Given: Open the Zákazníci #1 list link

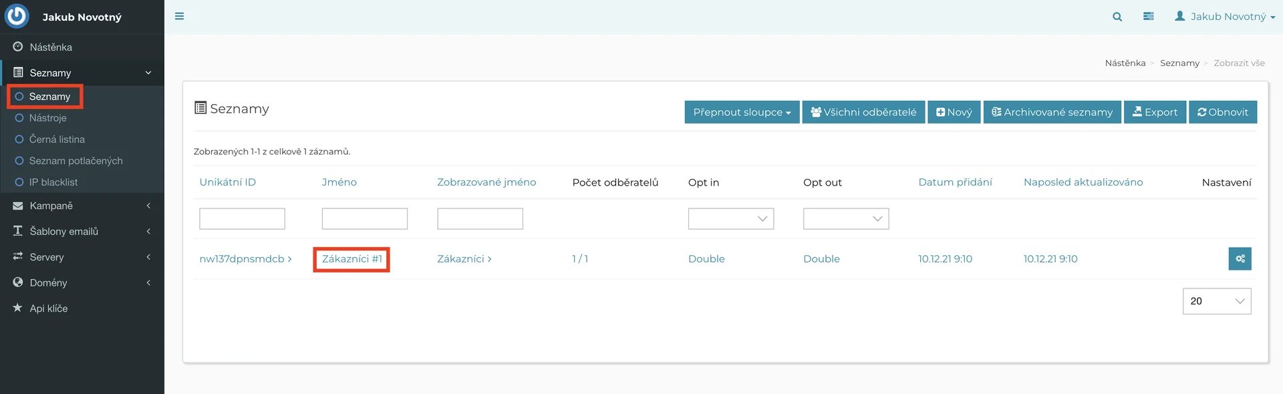Looking at the screenshot, I should click(x=351, y=259).
